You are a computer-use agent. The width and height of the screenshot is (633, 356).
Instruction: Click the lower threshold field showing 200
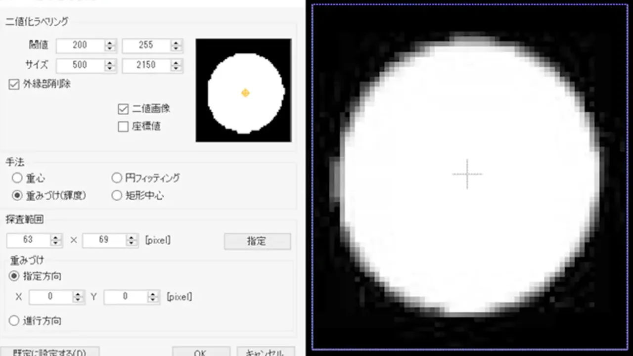(x=80, y=45)
